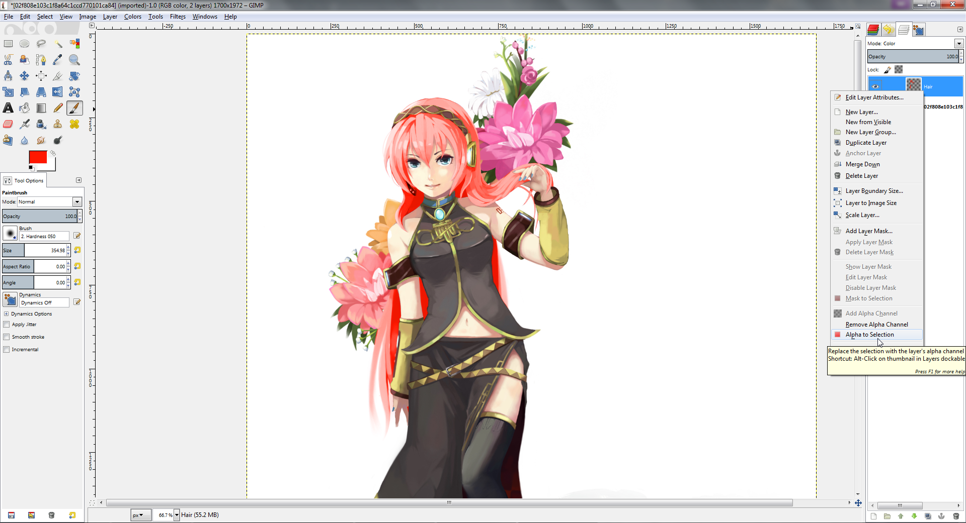This screenshot has width=966, height=523.
Task: Select the Pencil tool
Action: coord(58,108)
